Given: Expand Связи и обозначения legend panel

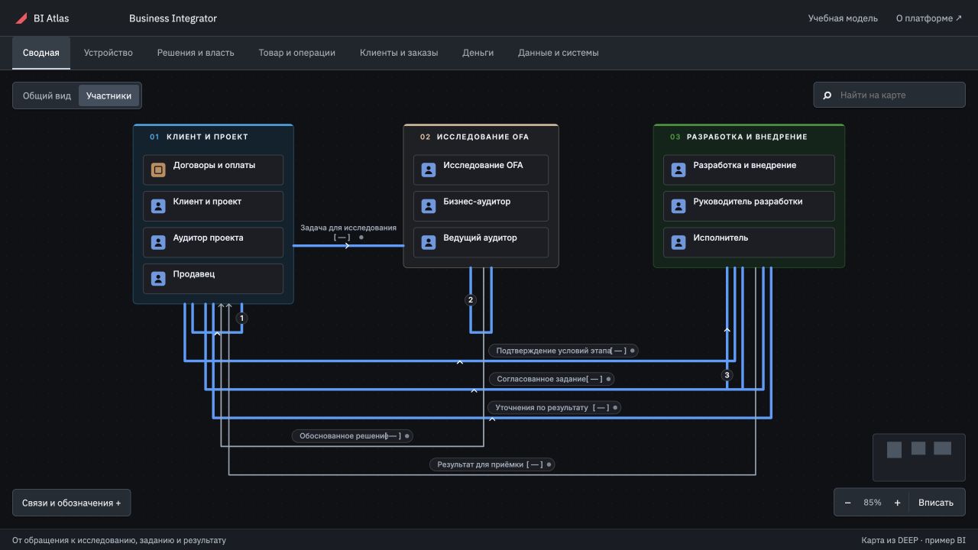Looking at the screenshot, I should click(x=72, y=503).
